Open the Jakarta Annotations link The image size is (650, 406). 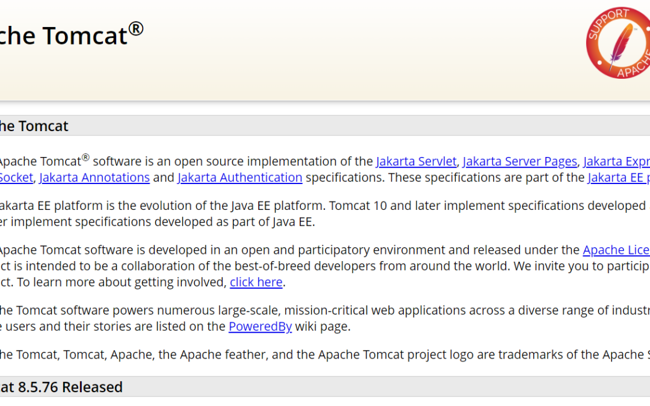pyautogui.click(x=94, y=177)
